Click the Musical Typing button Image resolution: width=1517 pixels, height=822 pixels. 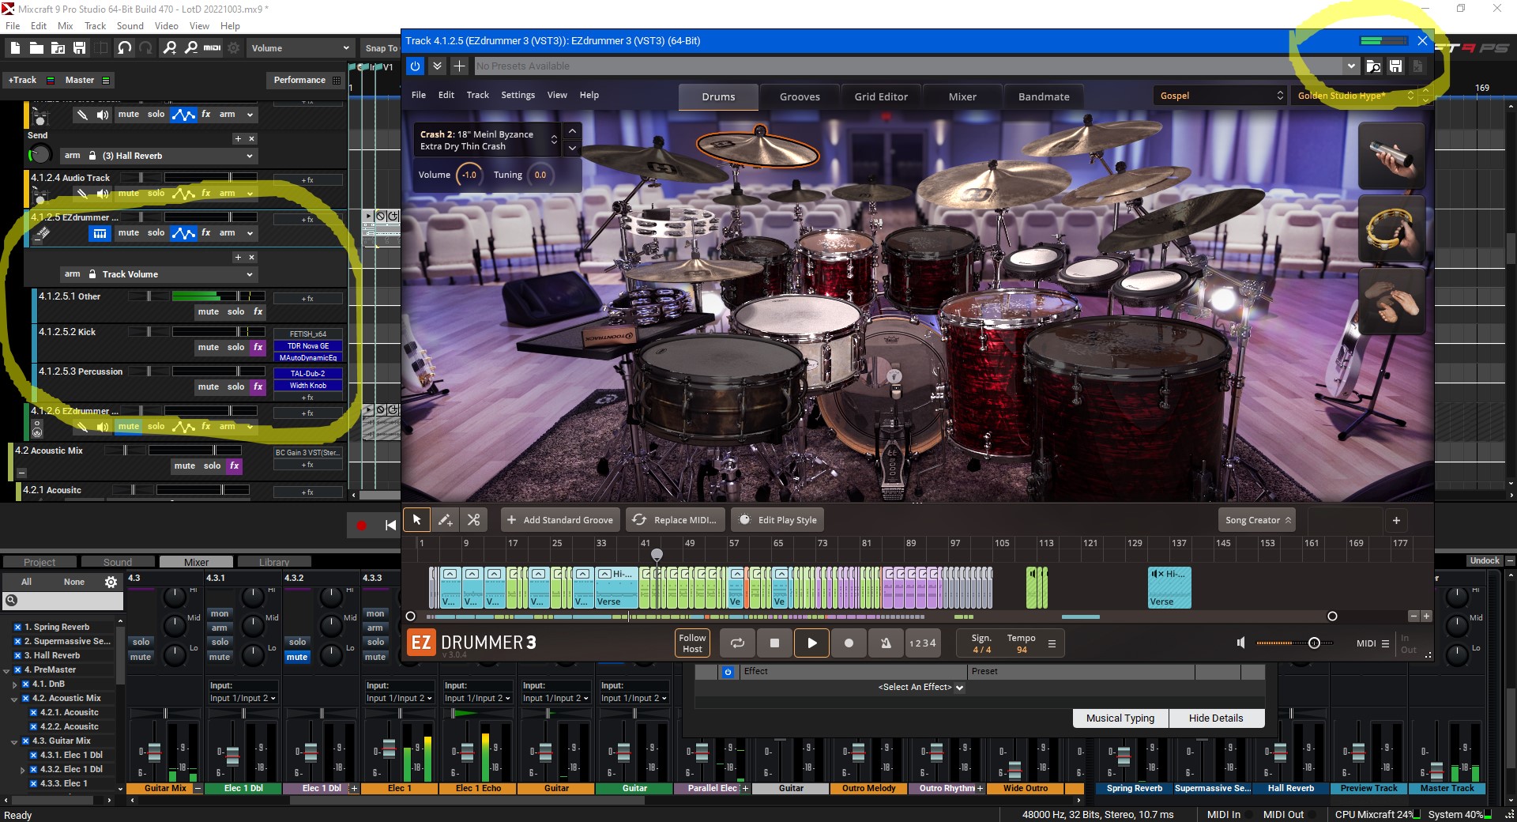tap(1120, 718)
